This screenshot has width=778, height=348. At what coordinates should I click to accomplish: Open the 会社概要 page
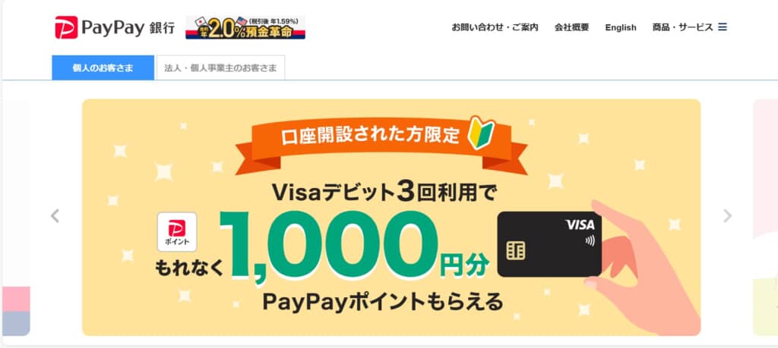coord(571,27)
